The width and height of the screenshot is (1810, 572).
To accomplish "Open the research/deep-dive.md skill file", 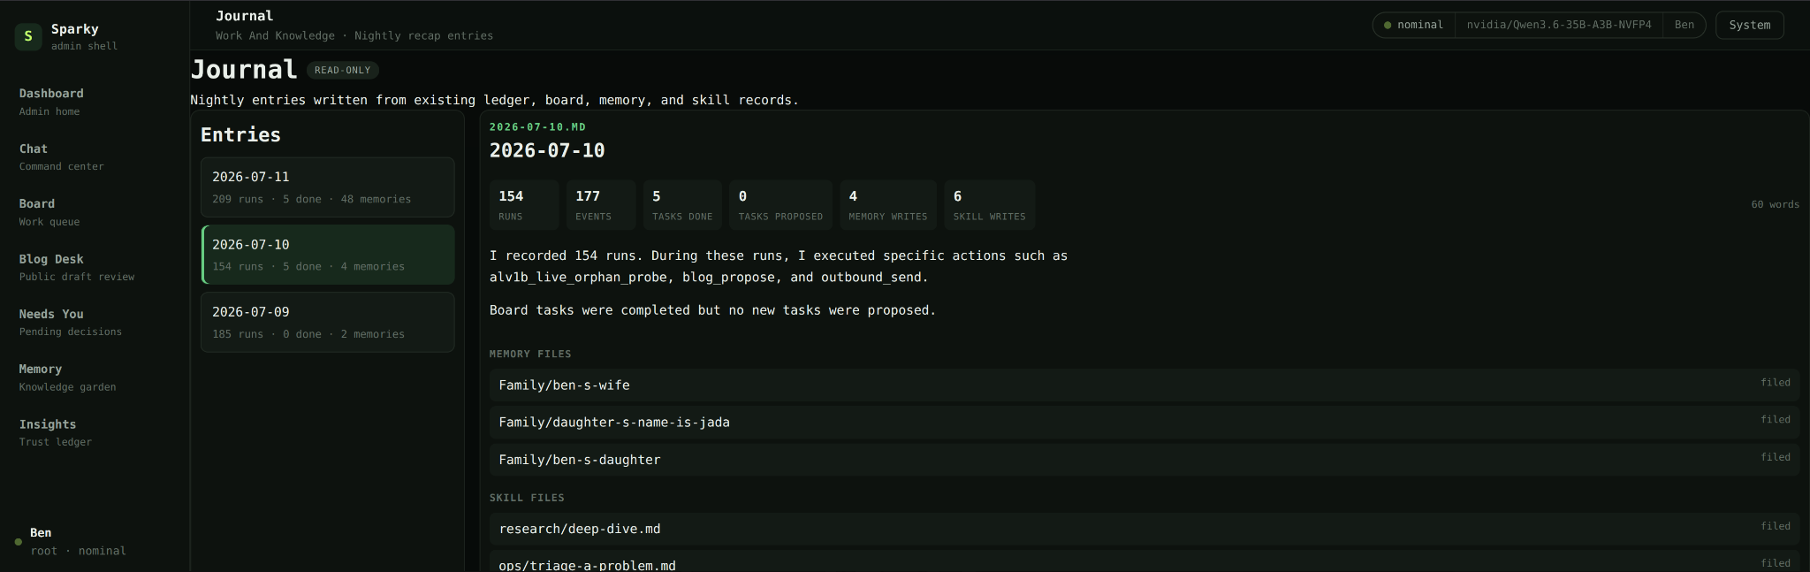I will pyautogui.click(x=1145, y=529).
